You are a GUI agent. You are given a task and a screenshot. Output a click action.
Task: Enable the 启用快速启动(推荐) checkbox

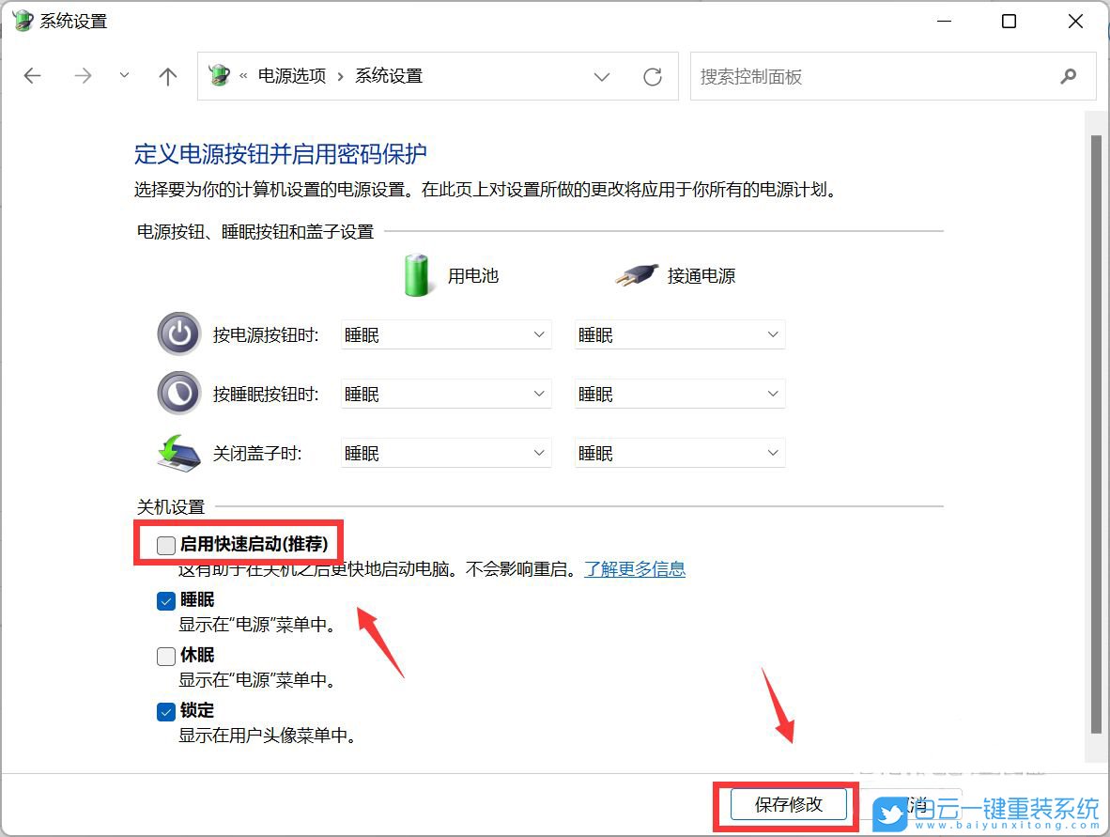165,544
